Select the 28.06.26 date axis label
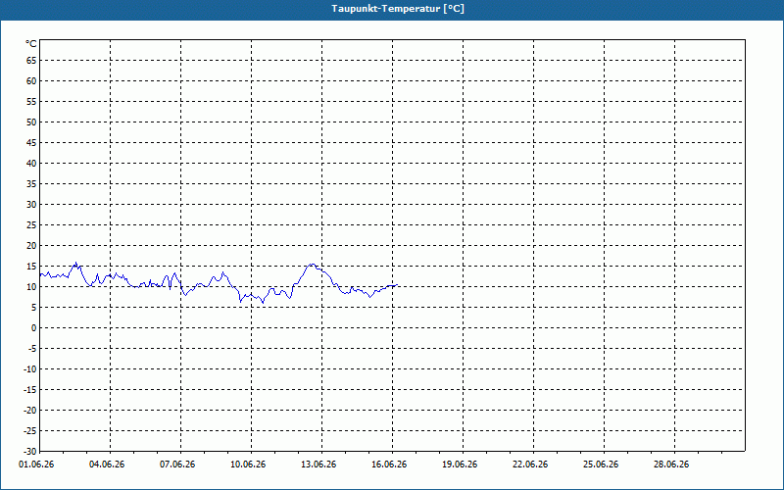 click(x=671, y=465)
